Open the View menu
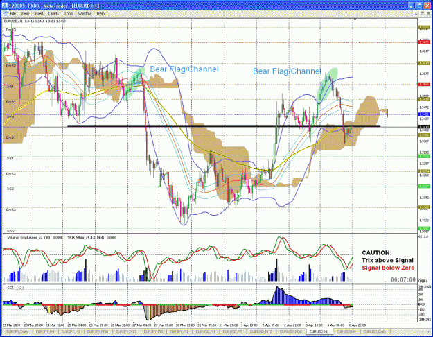Image resolution: width=433 pixels, height=337 pixels. tap(25, 13)
